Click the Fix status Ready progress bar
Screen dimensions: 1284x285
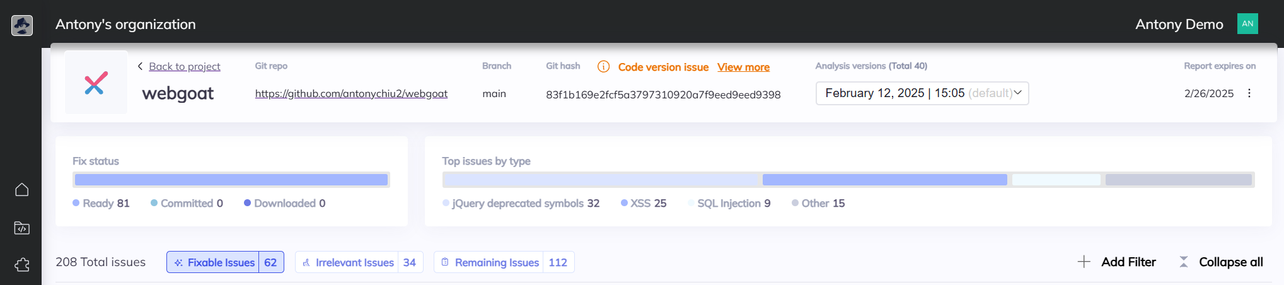pos(231,180)
